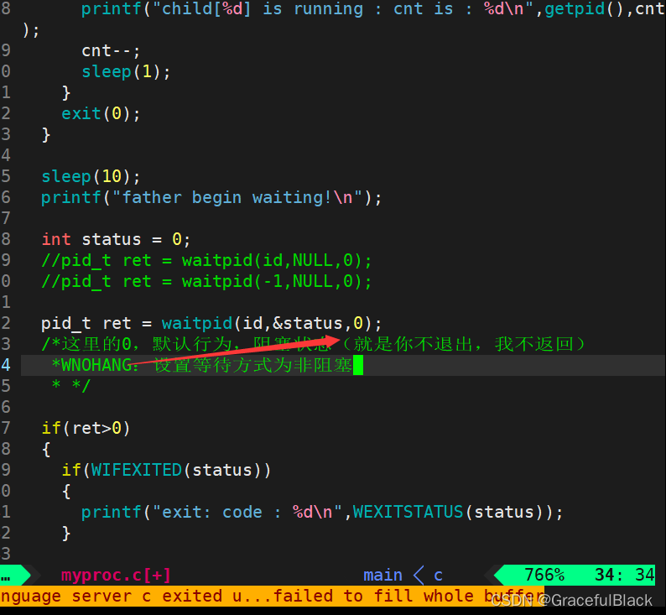Click on the cnt--; statement
666x615 pixels.
[x=111, y=51]
